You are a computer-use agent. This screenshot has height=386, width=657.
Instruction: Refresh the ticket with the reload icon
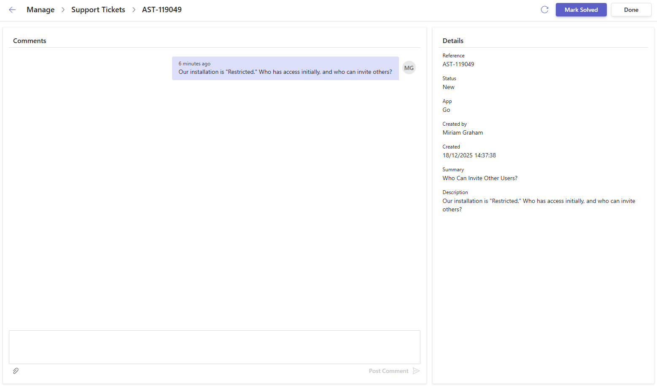point(544,10)
